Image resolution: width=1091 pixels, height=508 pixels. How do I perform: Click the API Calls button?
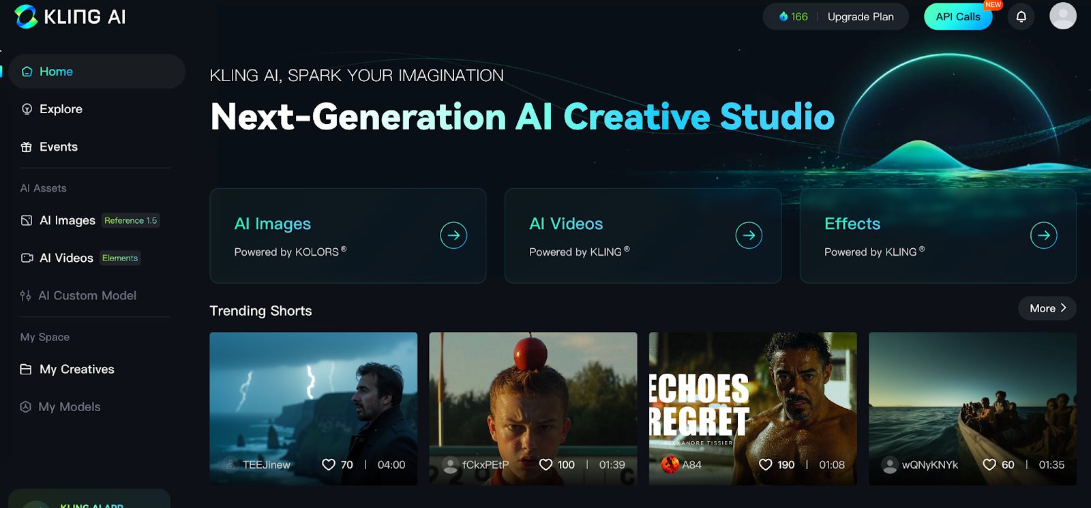(957, 16)
